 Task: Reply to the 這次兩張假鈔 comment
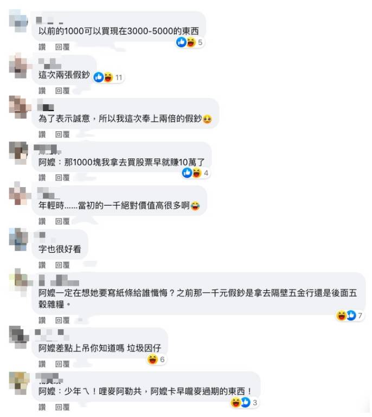(62, 91)
